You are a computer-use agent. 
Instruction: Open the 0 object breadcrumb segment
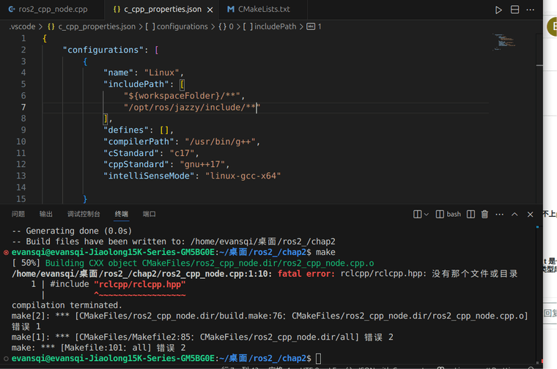(x=226, y=26)
